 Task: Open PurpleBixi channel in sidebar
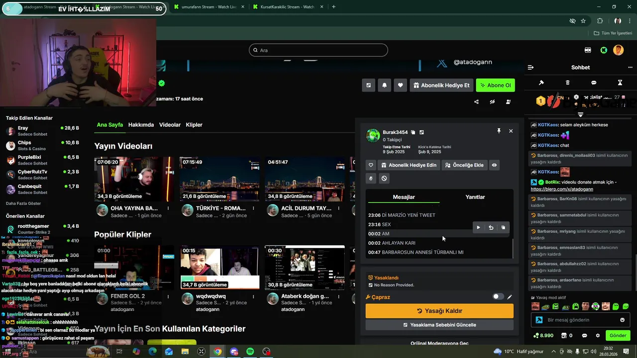pos(42,160)
